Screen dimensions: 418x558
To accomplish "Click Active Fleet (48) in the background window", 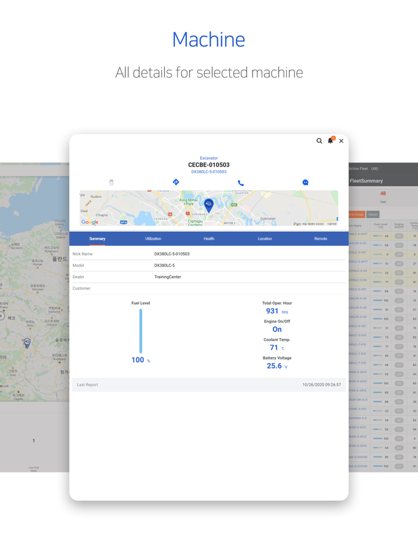I will coord(363,168).
